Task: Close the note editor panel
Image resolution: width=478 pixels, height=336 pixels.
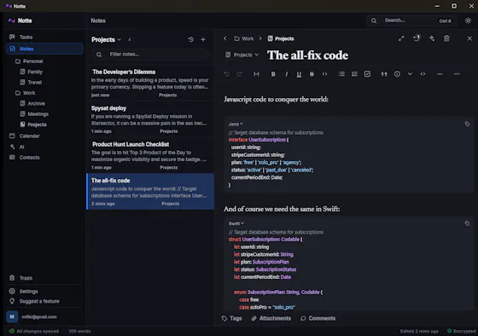Action: coord(469,38)
